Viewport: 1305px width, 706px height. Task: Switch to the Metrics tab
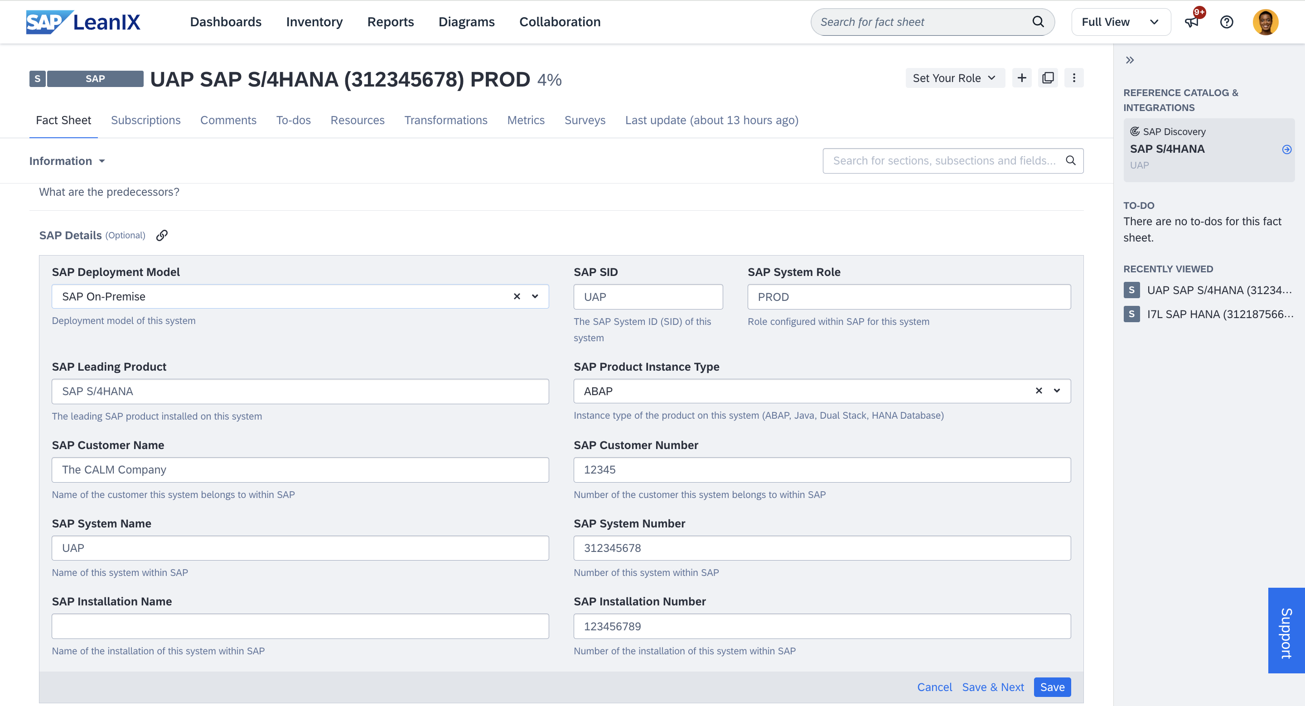[x=526, y=120]
